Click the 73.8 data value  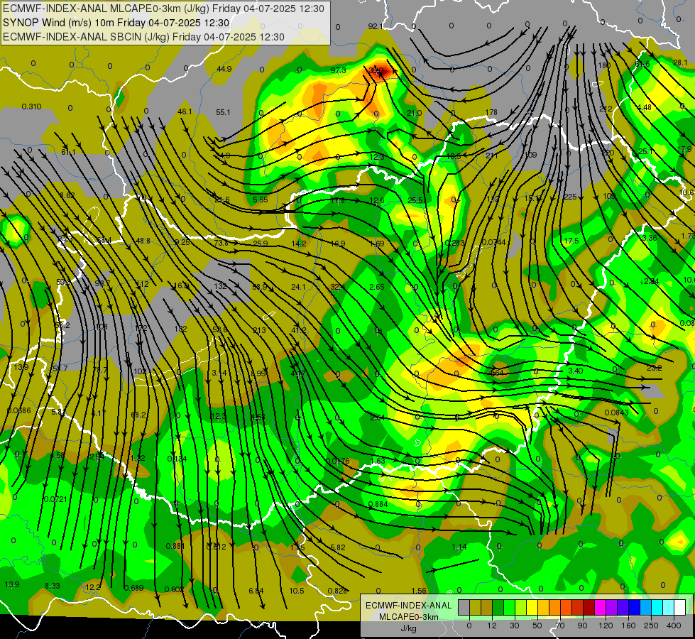click(221, 243)
